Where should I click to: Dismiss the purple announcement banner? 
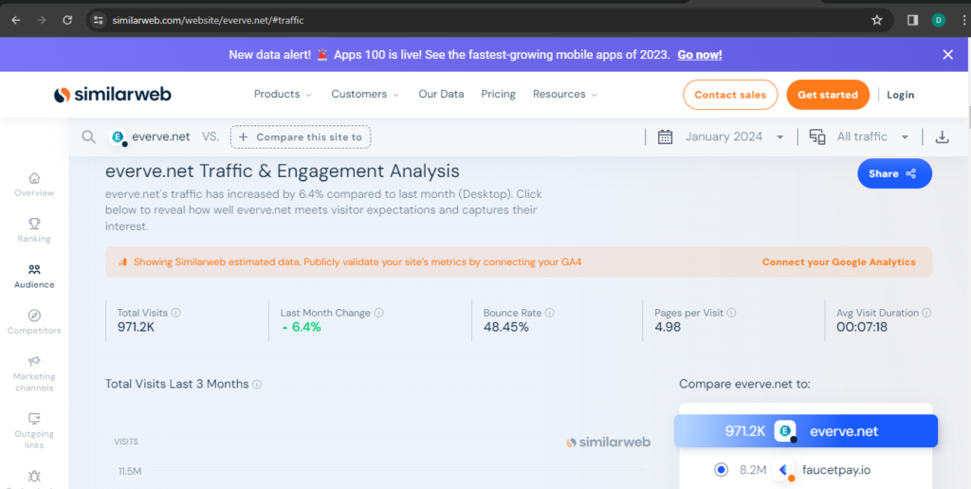tap(947, 55)
